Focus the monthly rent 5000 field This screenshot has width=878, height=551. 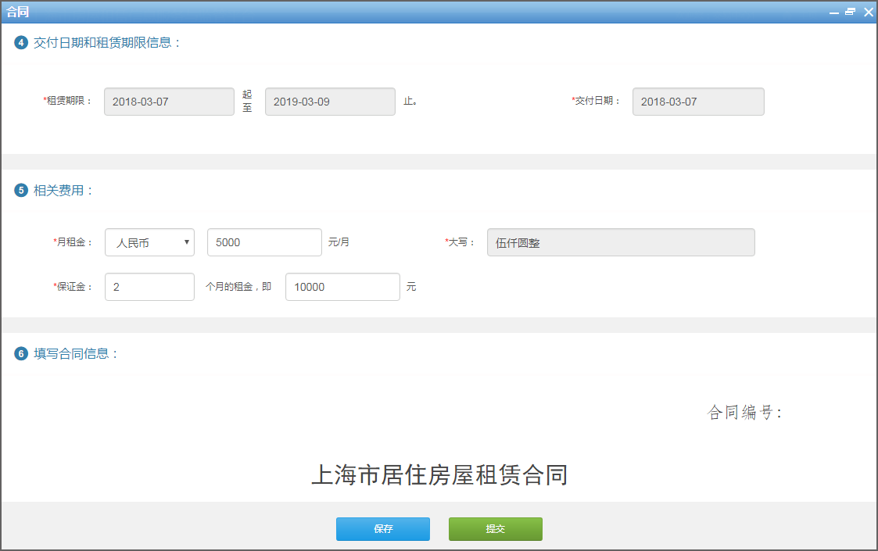[264, 242]
